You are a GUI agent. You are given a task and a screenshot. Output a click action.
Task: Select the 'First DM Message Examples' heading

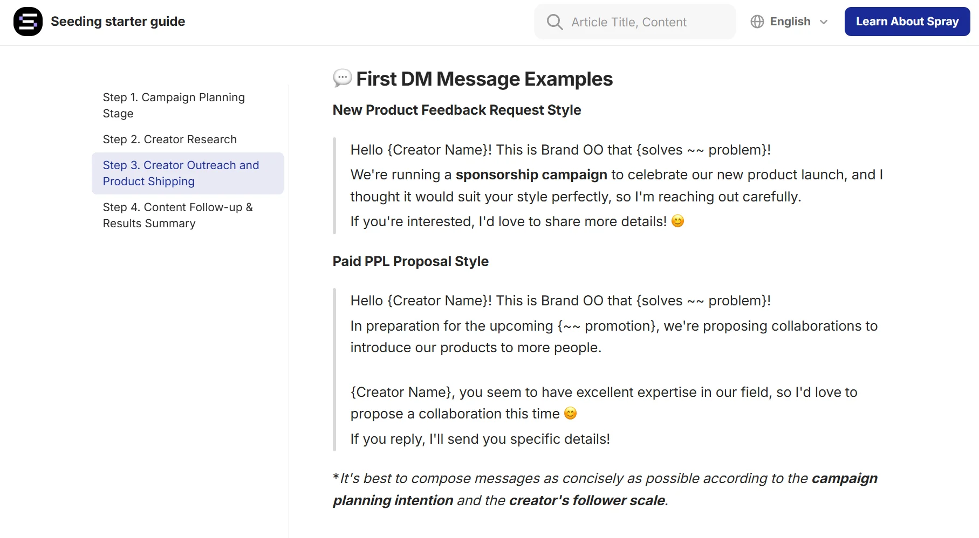coord(483,79)
